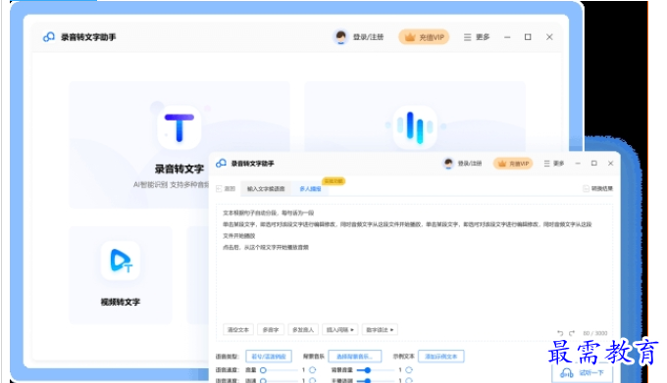Open the 视频转文字 play icon card

tap(121, 274)
